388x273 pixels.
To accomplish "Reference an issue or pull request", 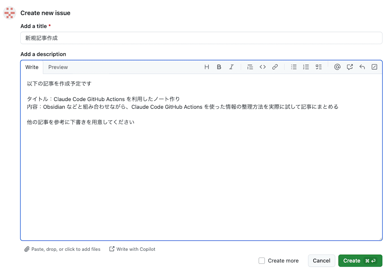I will 350,67.
